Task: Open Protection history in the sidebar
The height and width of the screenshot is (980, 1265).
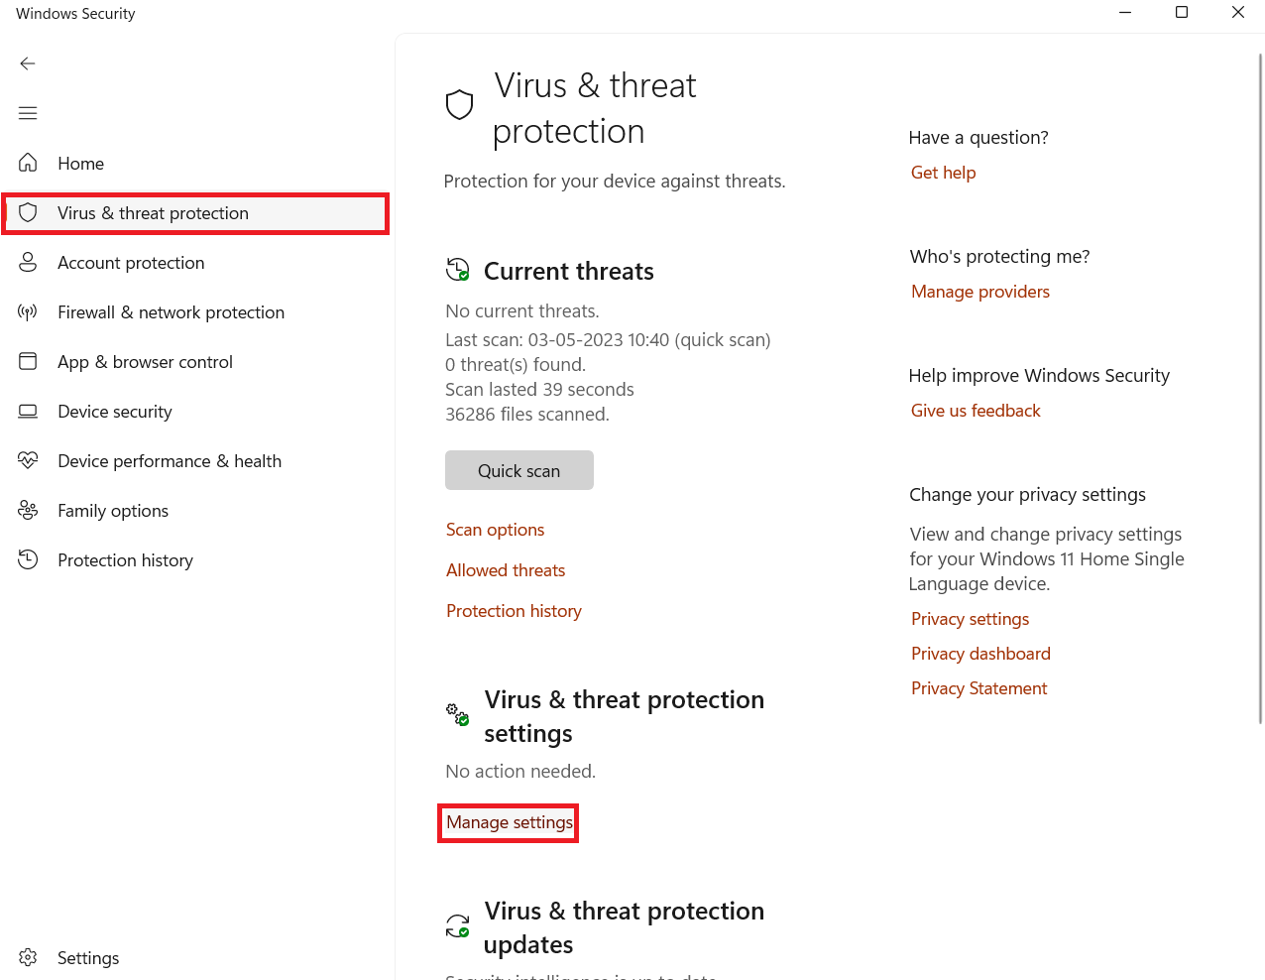Action: tap(125, 560)
